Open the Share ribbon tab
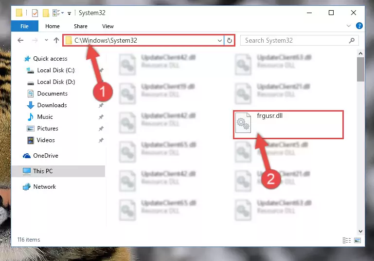The height and width of the screenshot is (261, 374). point(81,26)
